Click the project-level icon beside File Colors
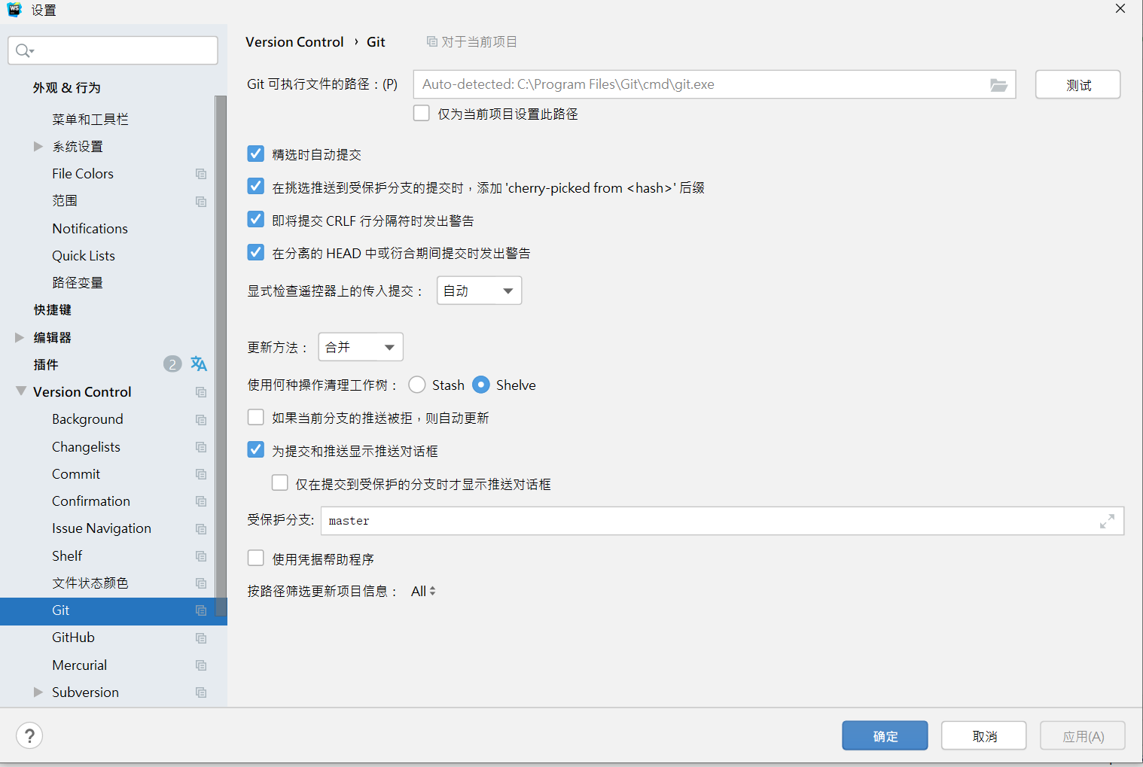The width and height of the screenshot is (1143, 767). click(201, 174)
